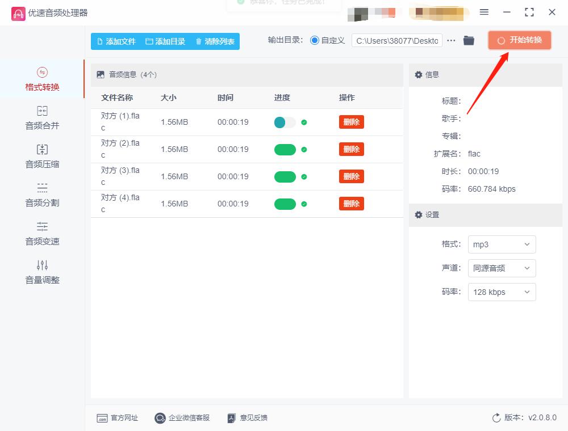This screenshot has width=568, height=431.
Task: Open the output folder browser icon
Action: pos(469,40)
